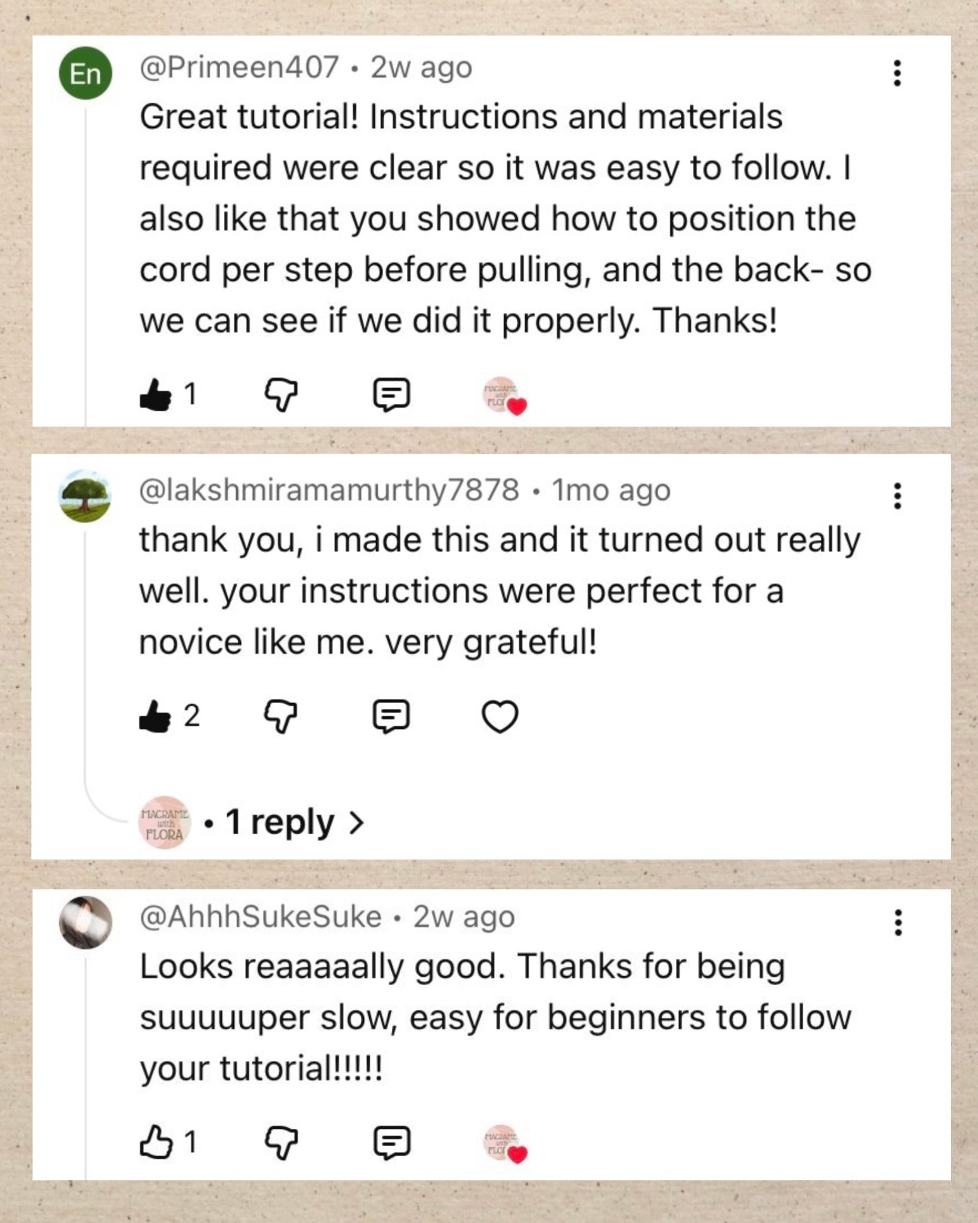
Task: Dislike the lakshmiramamurthy7878 comment
Action: (280, 717)
